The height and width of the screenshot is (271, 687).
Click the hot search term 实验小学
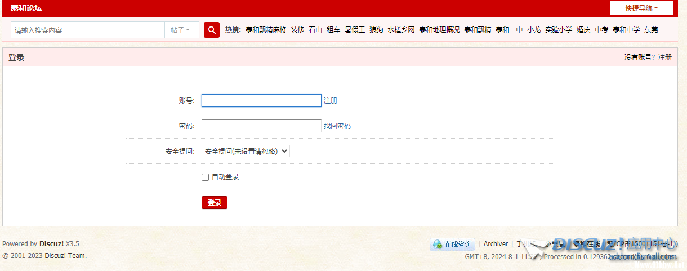point(559,30)
